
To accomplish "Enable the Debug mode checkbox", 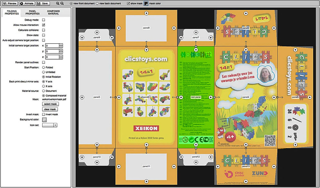I will coord(44,20).
